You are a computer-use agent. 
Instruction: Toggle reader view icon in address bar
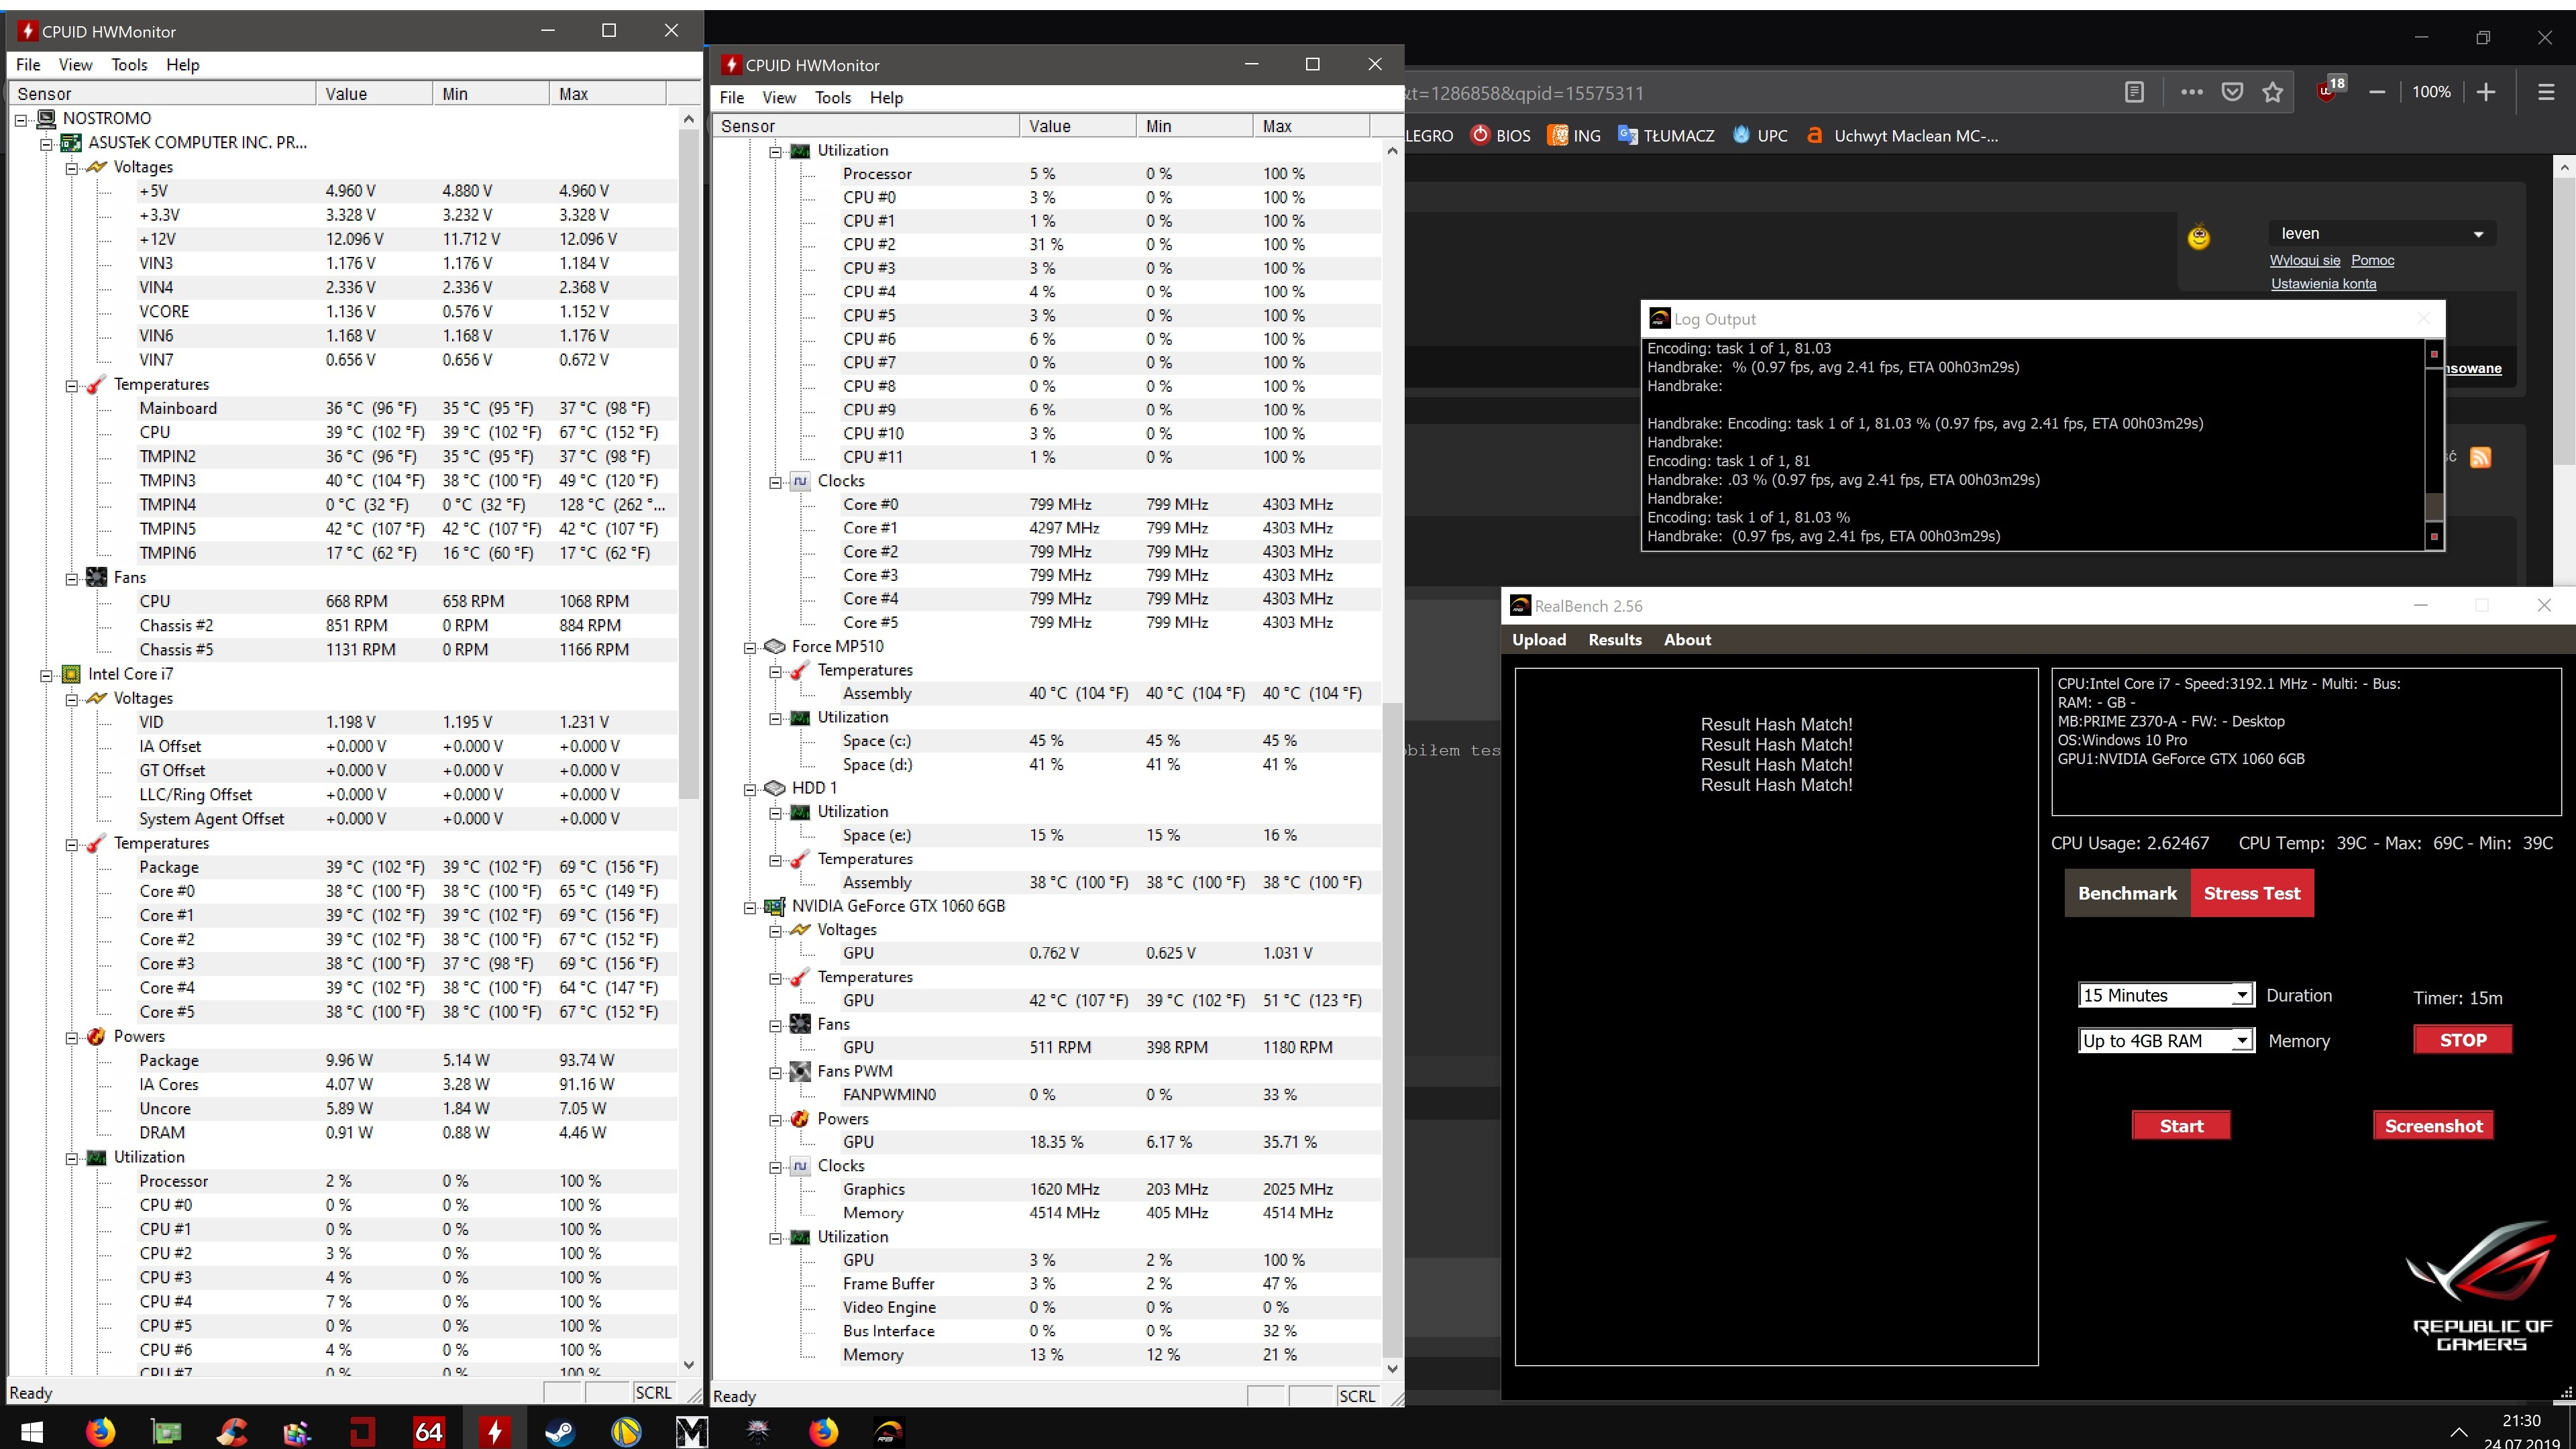pyautogui.click(x=2134, y=92)
